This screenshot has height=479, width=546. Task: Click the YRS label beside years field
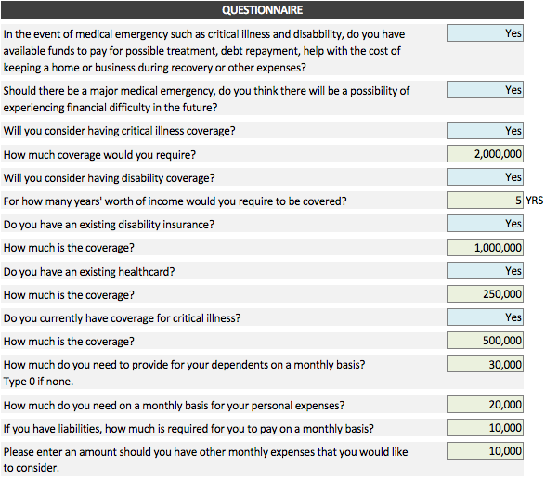click(x=535, y=201)
